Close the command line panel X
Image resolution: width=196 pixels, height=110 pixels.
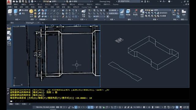click(x=8, y=90)
